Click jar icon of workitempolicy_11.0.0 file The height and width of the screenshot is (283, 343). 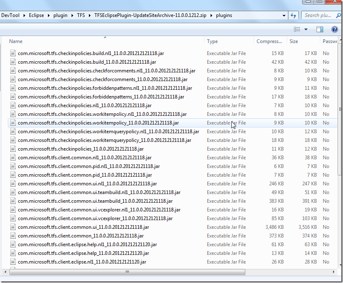[13, 123]
